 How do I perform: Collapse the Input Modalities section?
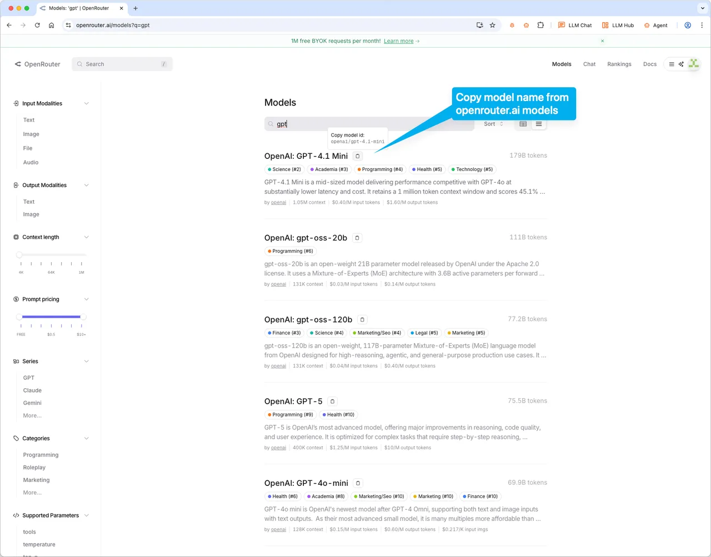(86, 104)
